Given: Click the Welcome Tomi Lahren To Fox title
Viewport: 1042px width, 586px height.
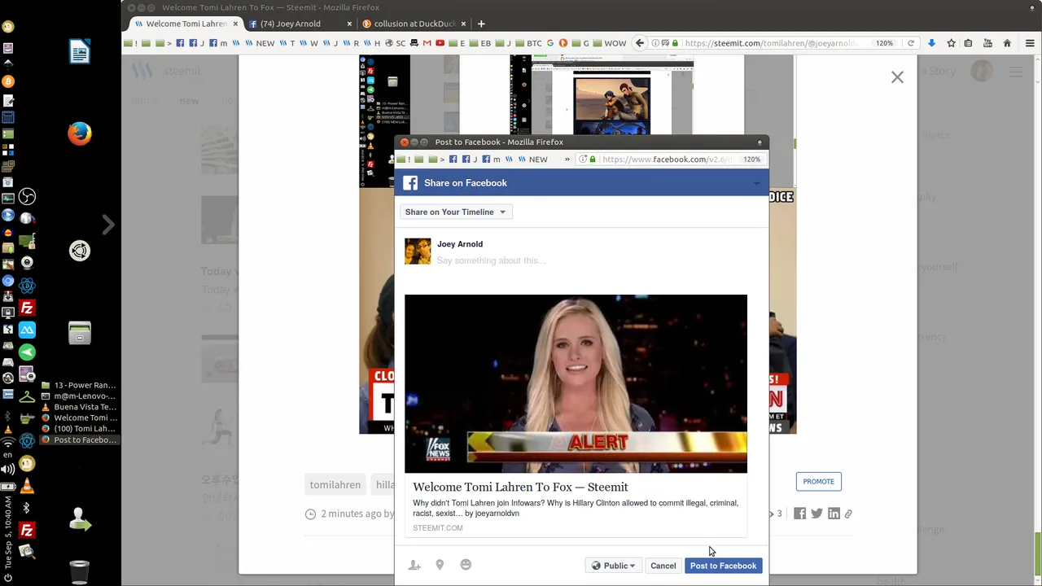Looking at the screenshot, I should (x=520, y=487).
